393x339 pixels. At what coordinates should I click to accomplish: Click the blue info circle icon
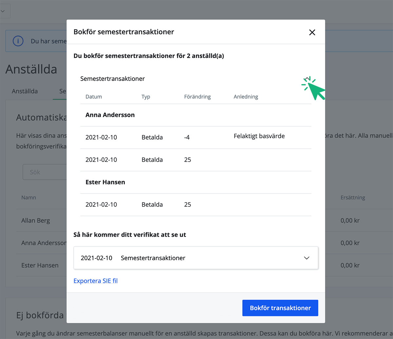click(18, 41)
